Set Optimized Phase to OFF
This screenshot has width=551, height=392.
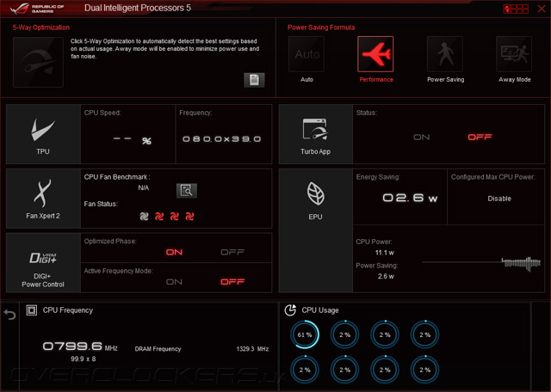point(232,253)
